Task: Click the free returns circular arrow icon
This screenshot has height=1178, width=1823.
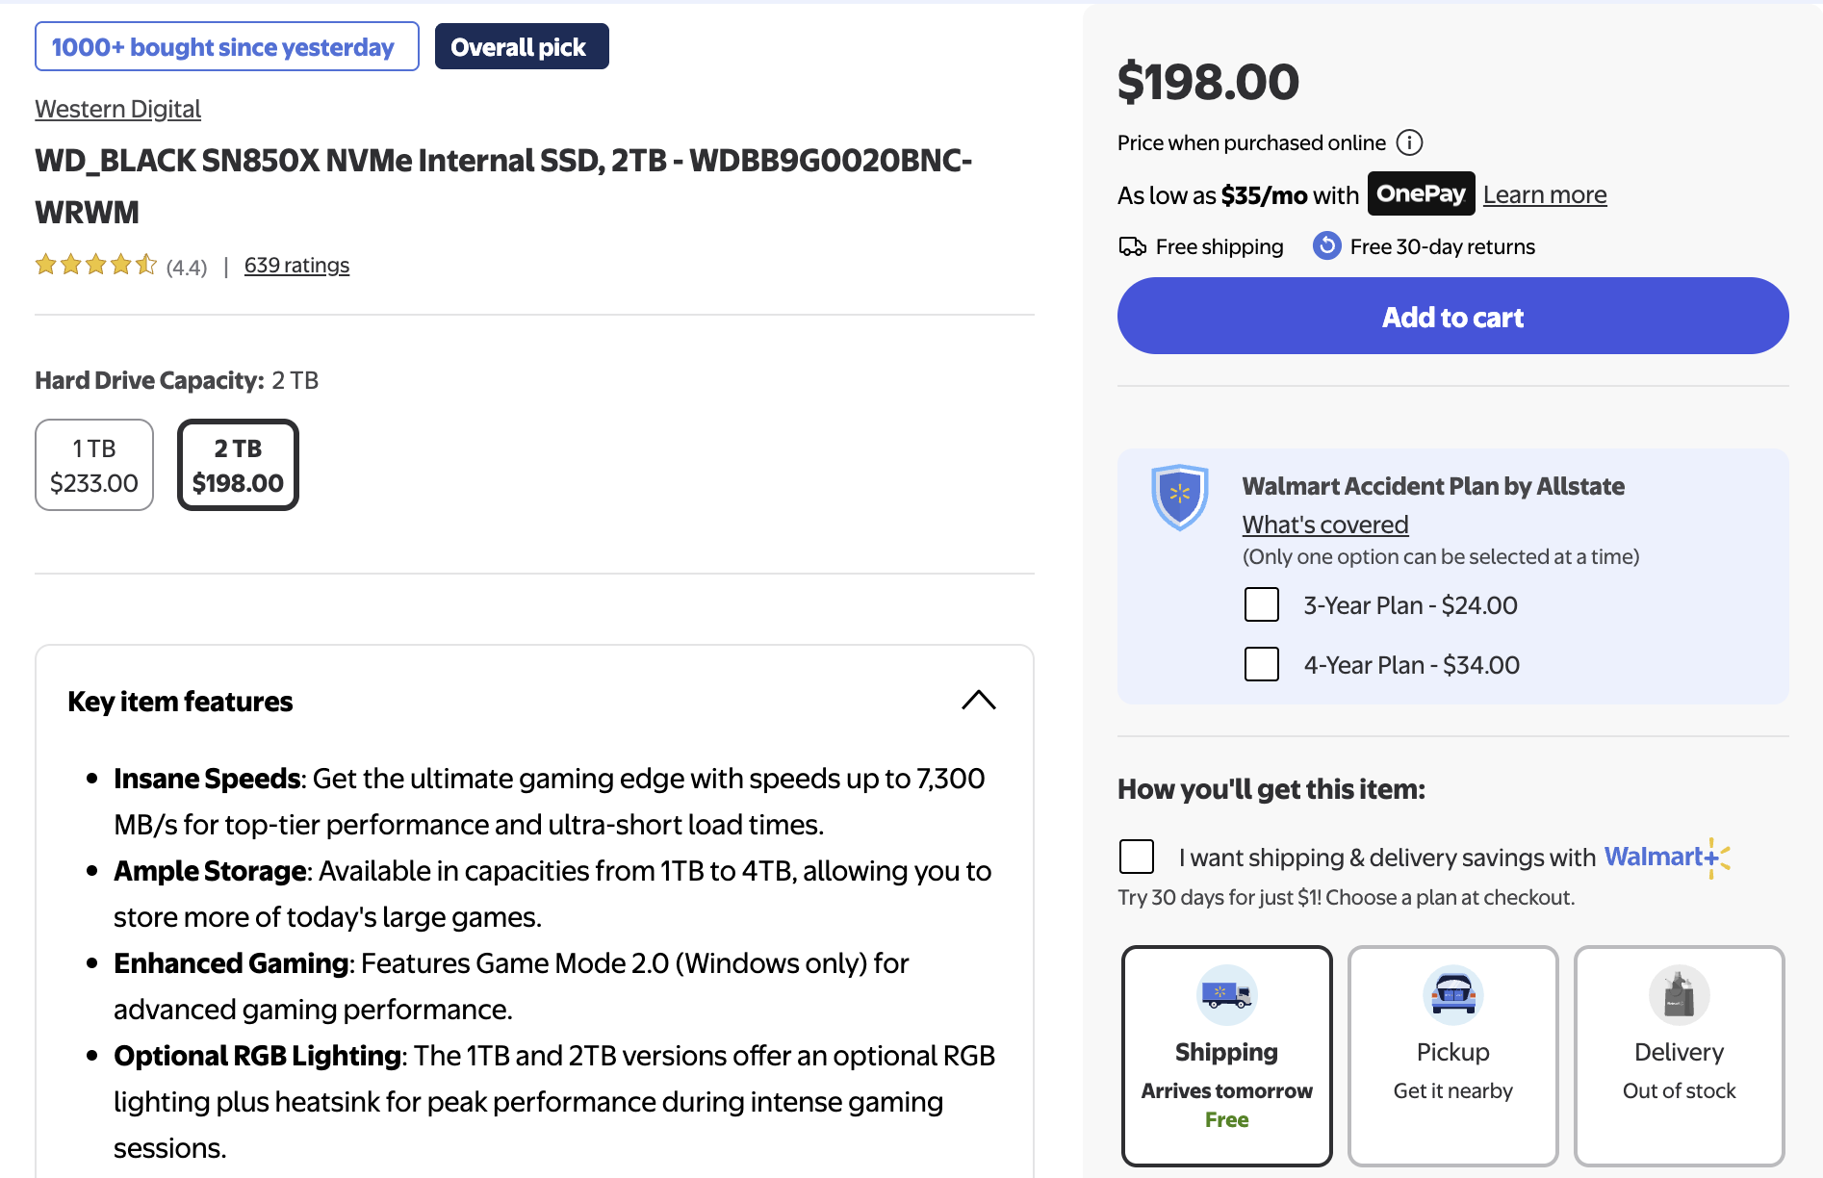Action: click(1326, 246)
